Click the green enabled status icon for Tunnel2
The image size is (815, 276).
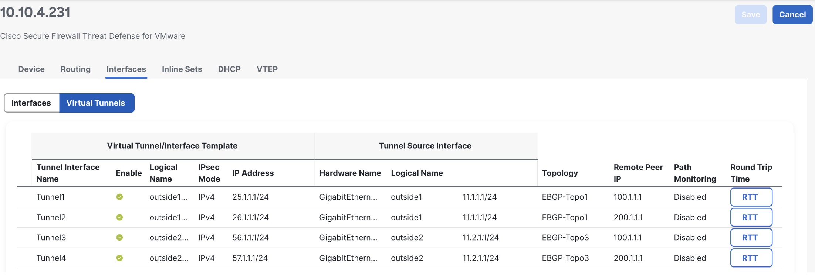click(x=119, y=217)
